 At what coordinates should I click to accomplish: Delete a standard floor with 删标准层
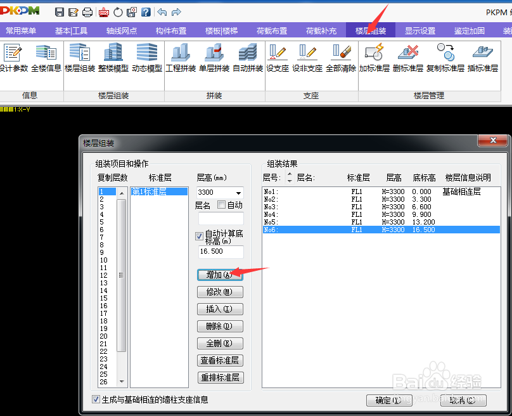[x=408, y=58]
